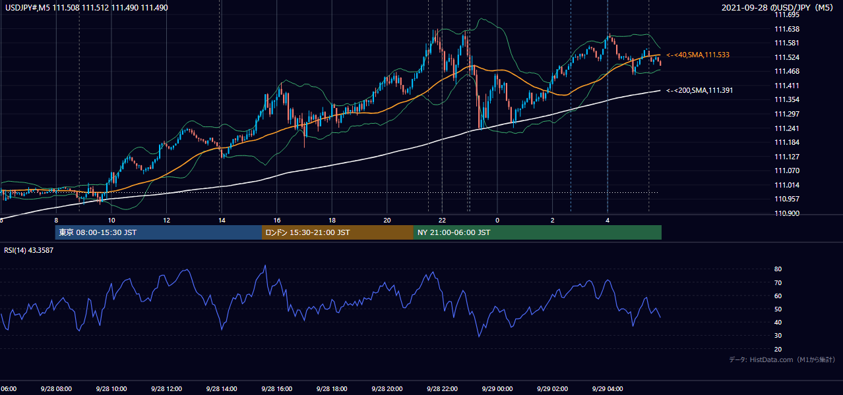Screen dimensions: 843x395
Task: Click hour label 14 below the price chart
Action: 222,221
